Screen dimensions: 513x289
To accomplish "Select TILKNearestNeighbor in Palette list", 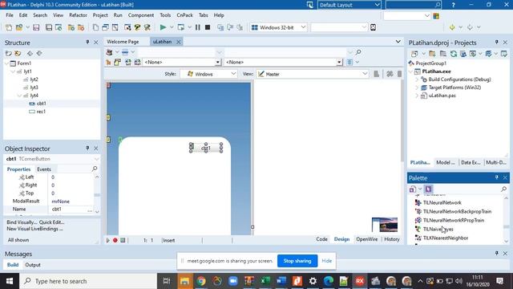I will [446, 238].
